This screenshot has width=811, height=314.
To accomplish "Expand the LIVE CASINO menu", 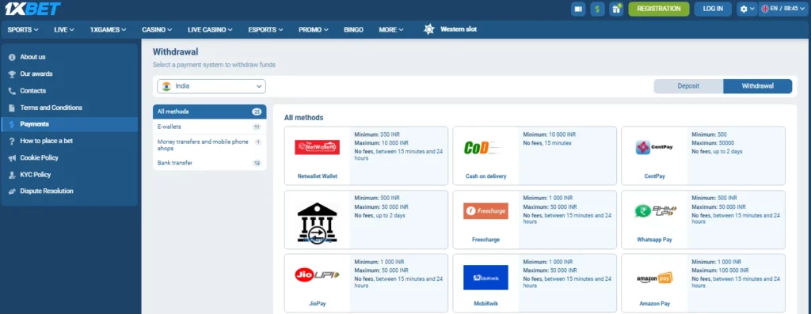I will click(210, 29).
